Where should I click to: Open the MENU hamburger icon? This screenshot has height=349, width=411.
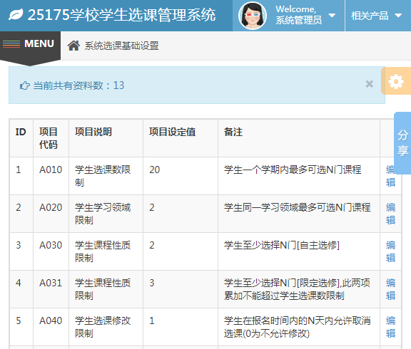(x=11, y=43)
